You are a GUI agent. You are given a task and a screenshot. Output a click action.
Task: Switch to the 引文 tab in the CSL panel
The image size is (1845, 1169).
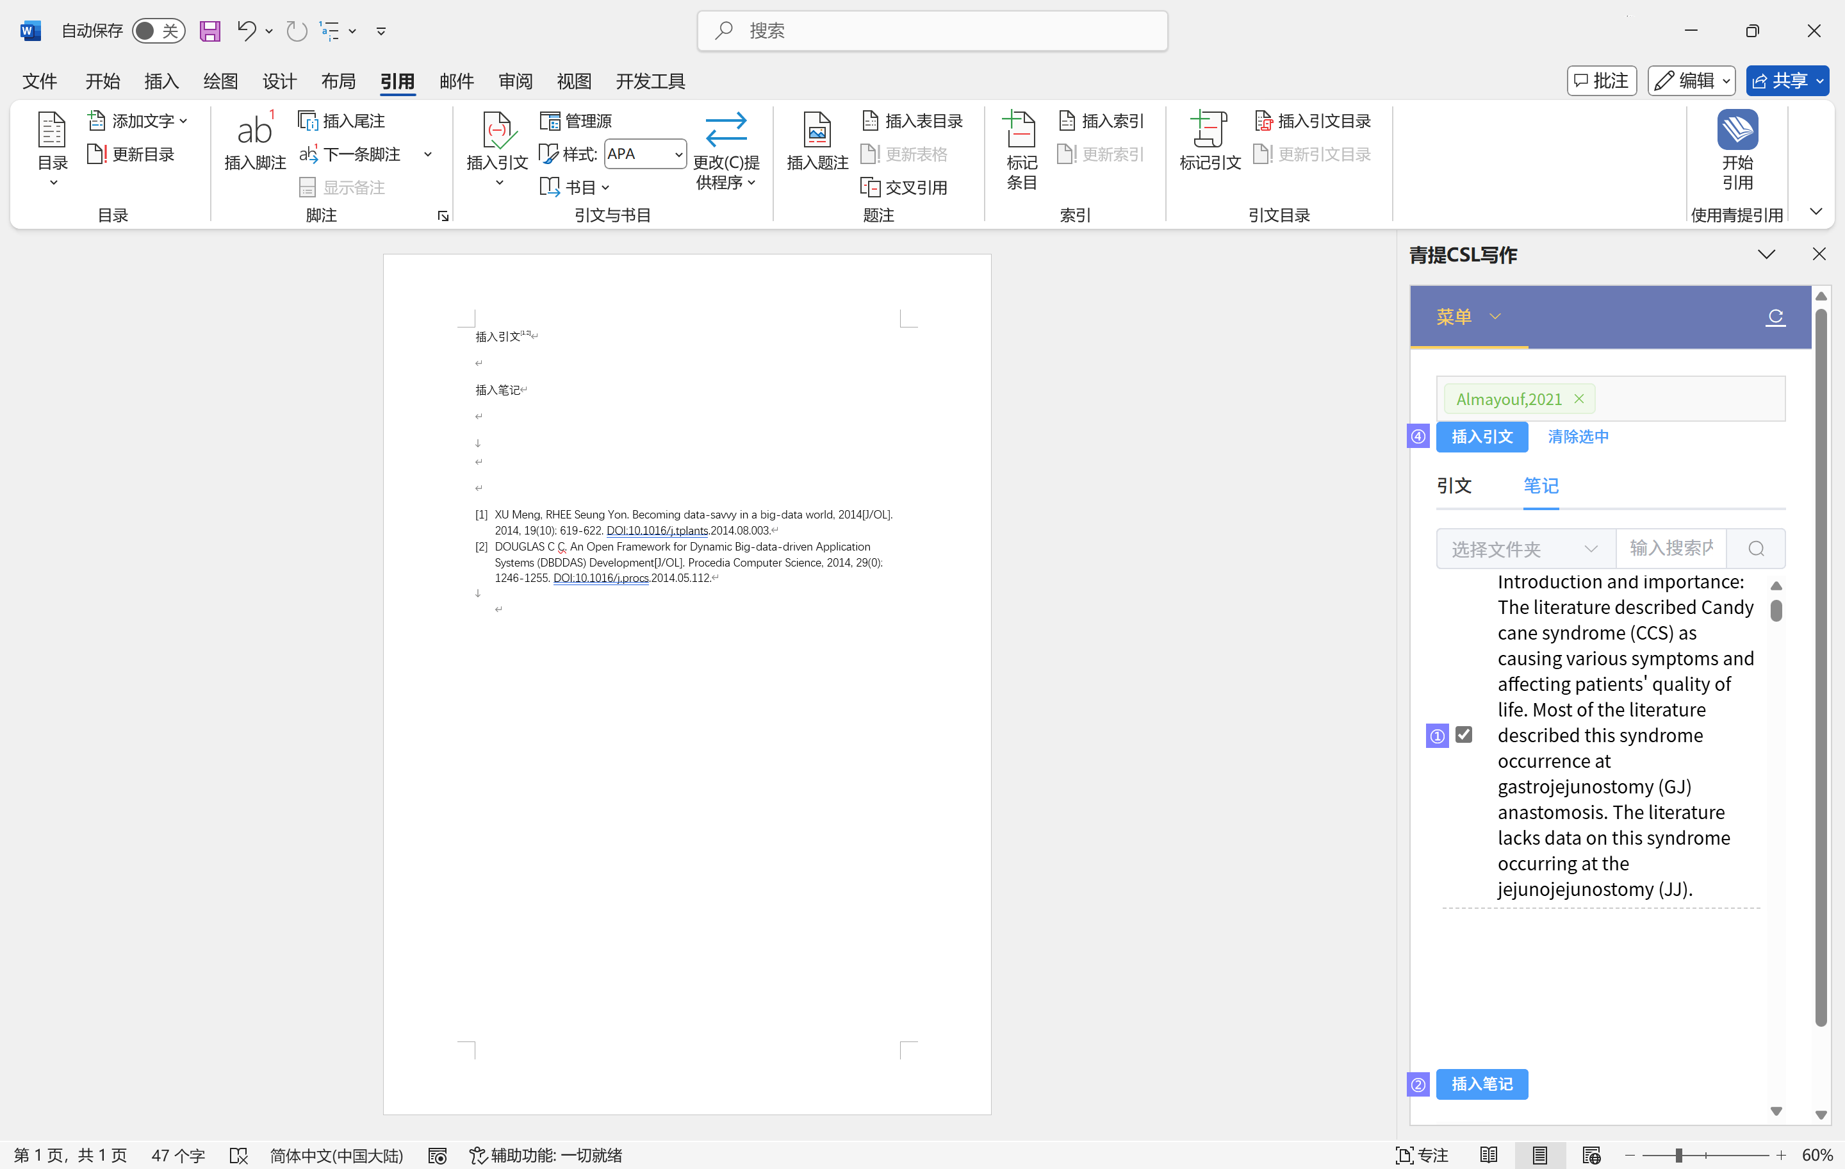click(1454, 485)
